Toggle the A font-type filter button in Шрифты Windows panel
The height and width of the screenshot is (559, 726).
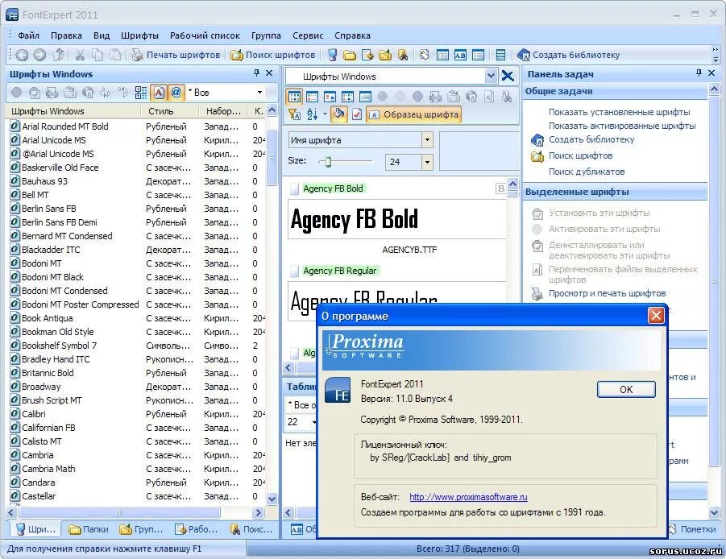[x=159, y=93]
